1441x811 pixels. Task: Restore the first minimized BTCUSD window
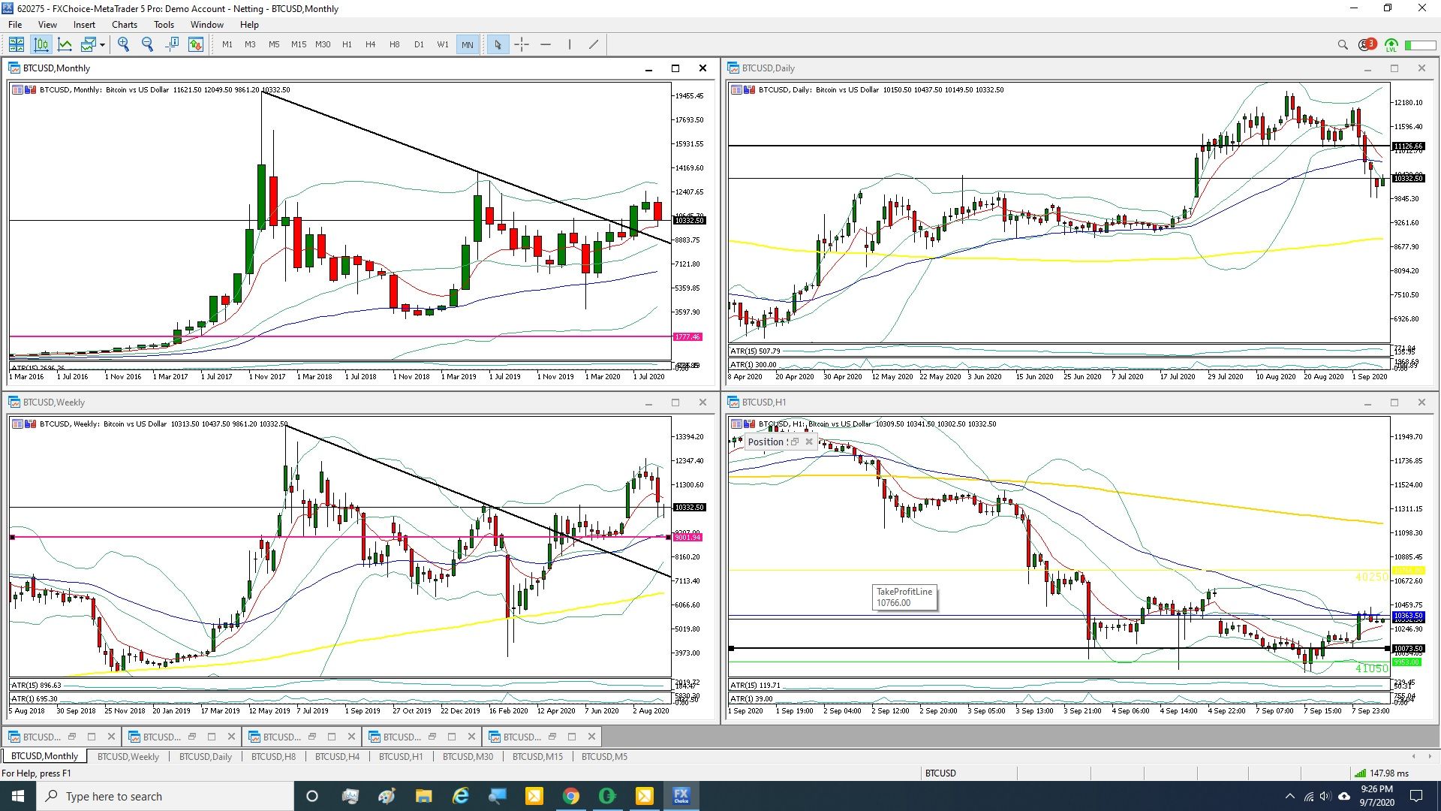point(73,737)
